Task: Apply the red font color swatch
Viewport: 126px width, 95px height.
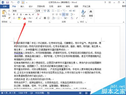Action: coord(25,18)
